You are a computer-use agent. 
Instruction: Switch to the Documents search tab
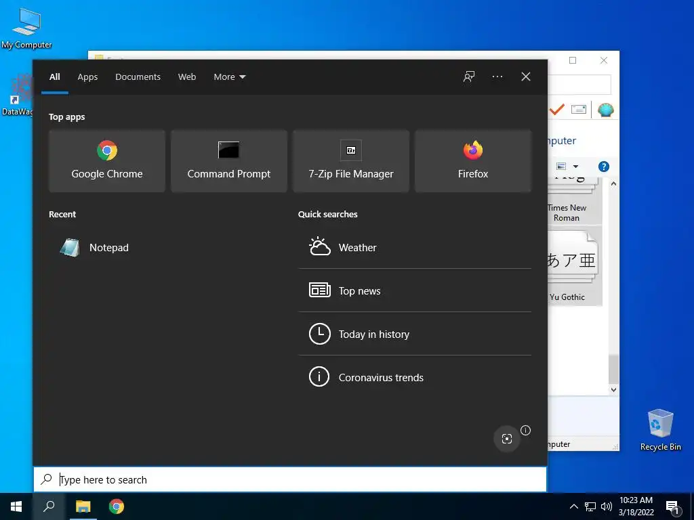coord(138,77)
